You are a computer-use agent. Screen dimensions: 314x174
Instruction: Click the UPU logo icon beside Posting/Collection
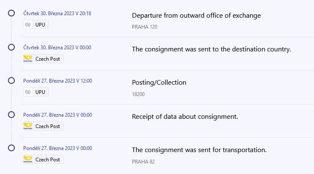pos(28,92)
